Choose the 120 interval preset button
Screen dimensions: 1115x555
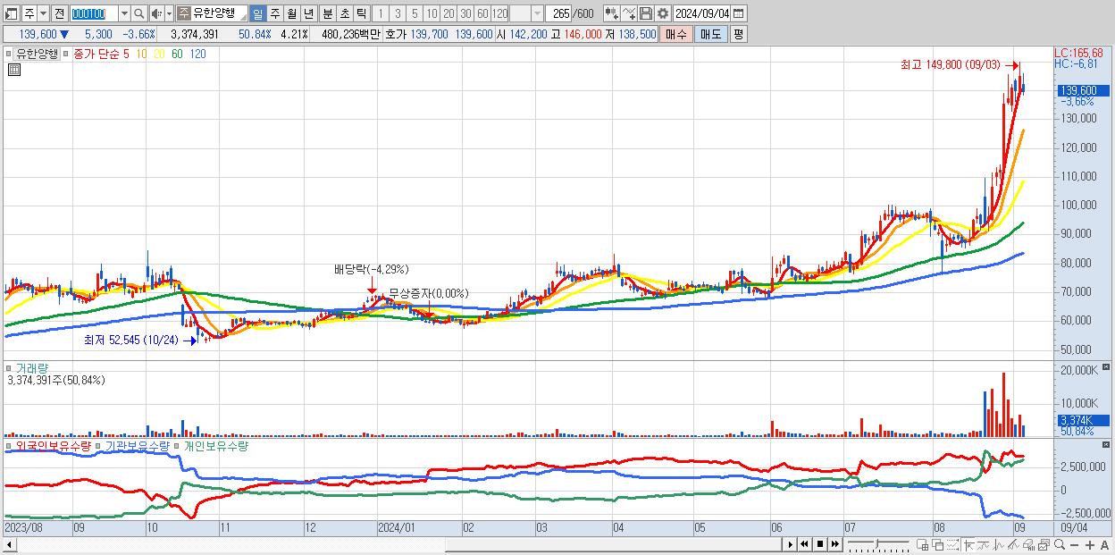point(499,13)
